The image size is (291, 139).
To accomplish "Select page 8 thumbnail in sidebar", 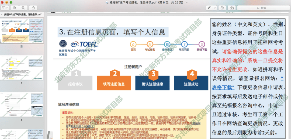I will click(22, 104).
